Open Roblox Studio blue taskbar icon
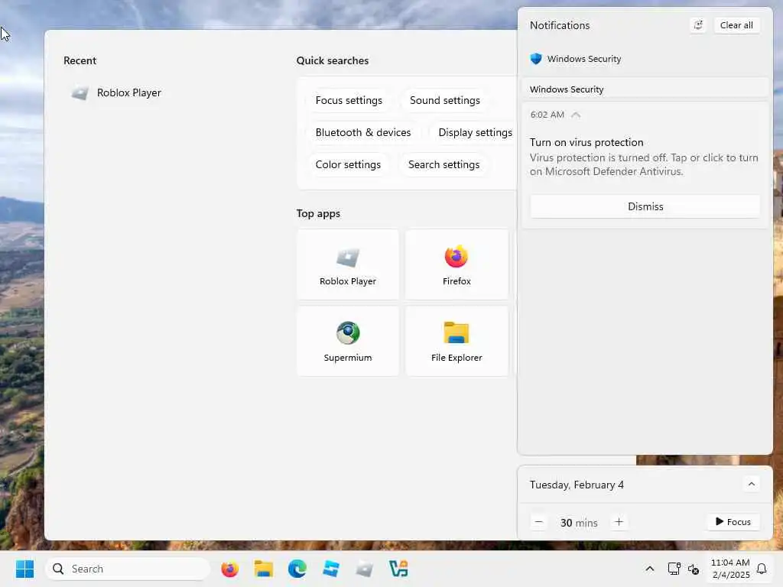This screenshot has height=587, width=783. pyautogui.click(x=331, y=569)
